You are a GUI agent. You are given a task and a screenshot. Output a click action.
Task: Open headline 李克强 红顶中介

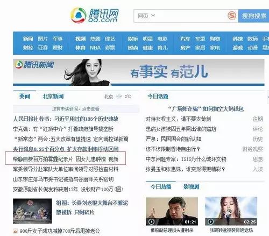63,129
